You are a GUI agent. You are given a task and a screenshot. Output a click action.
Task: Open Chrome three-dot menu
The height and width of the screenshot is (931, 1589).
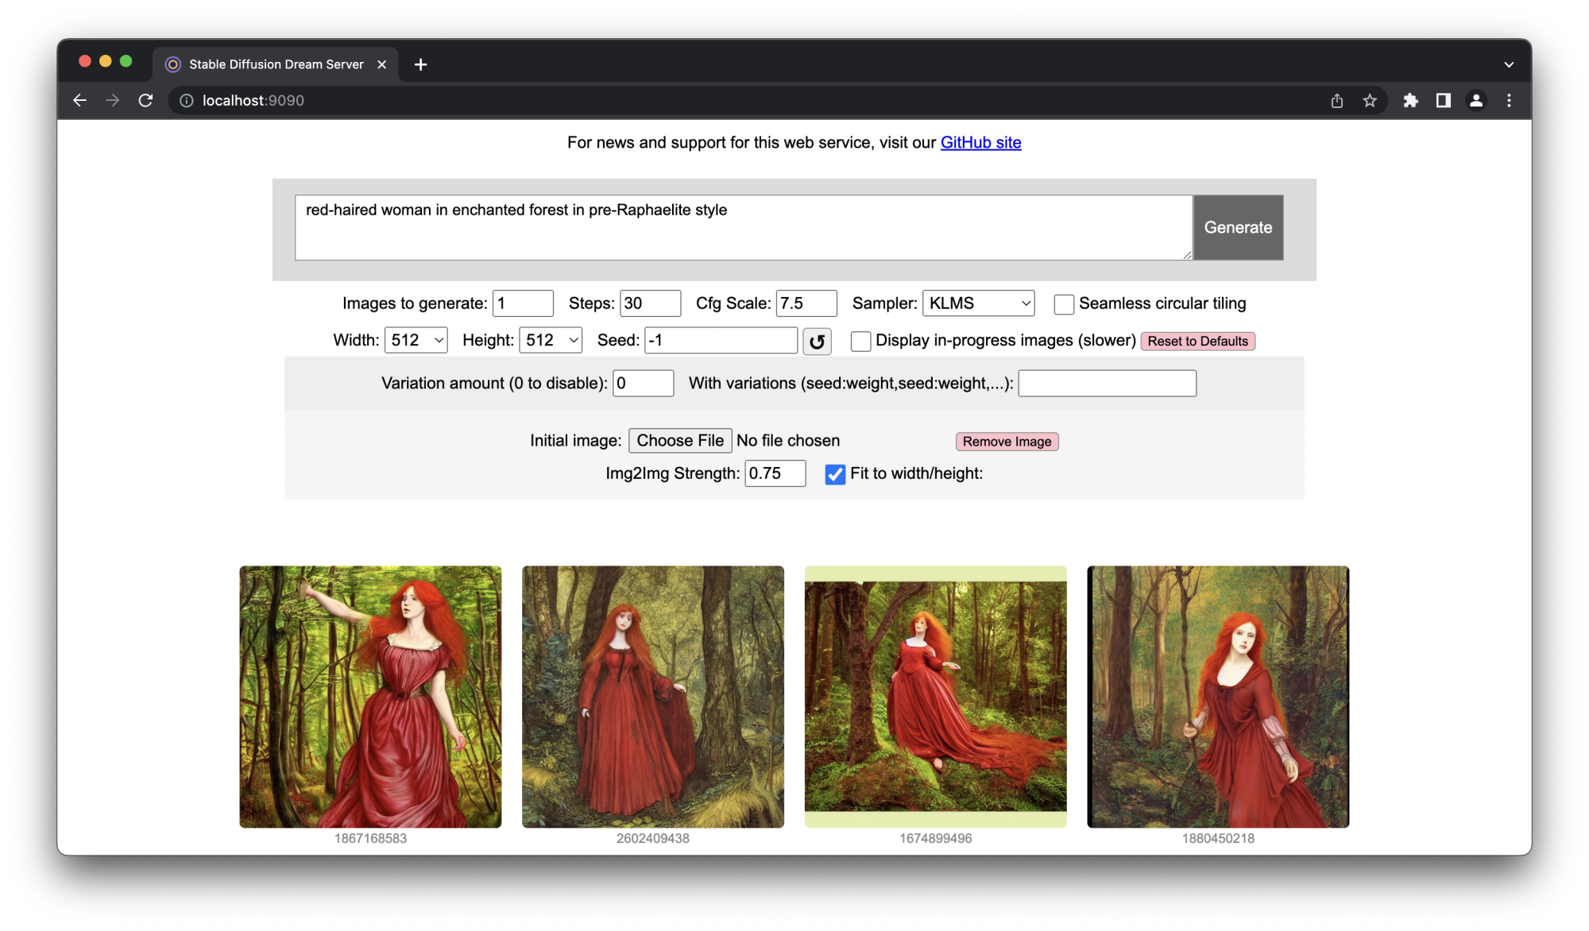1509,101
